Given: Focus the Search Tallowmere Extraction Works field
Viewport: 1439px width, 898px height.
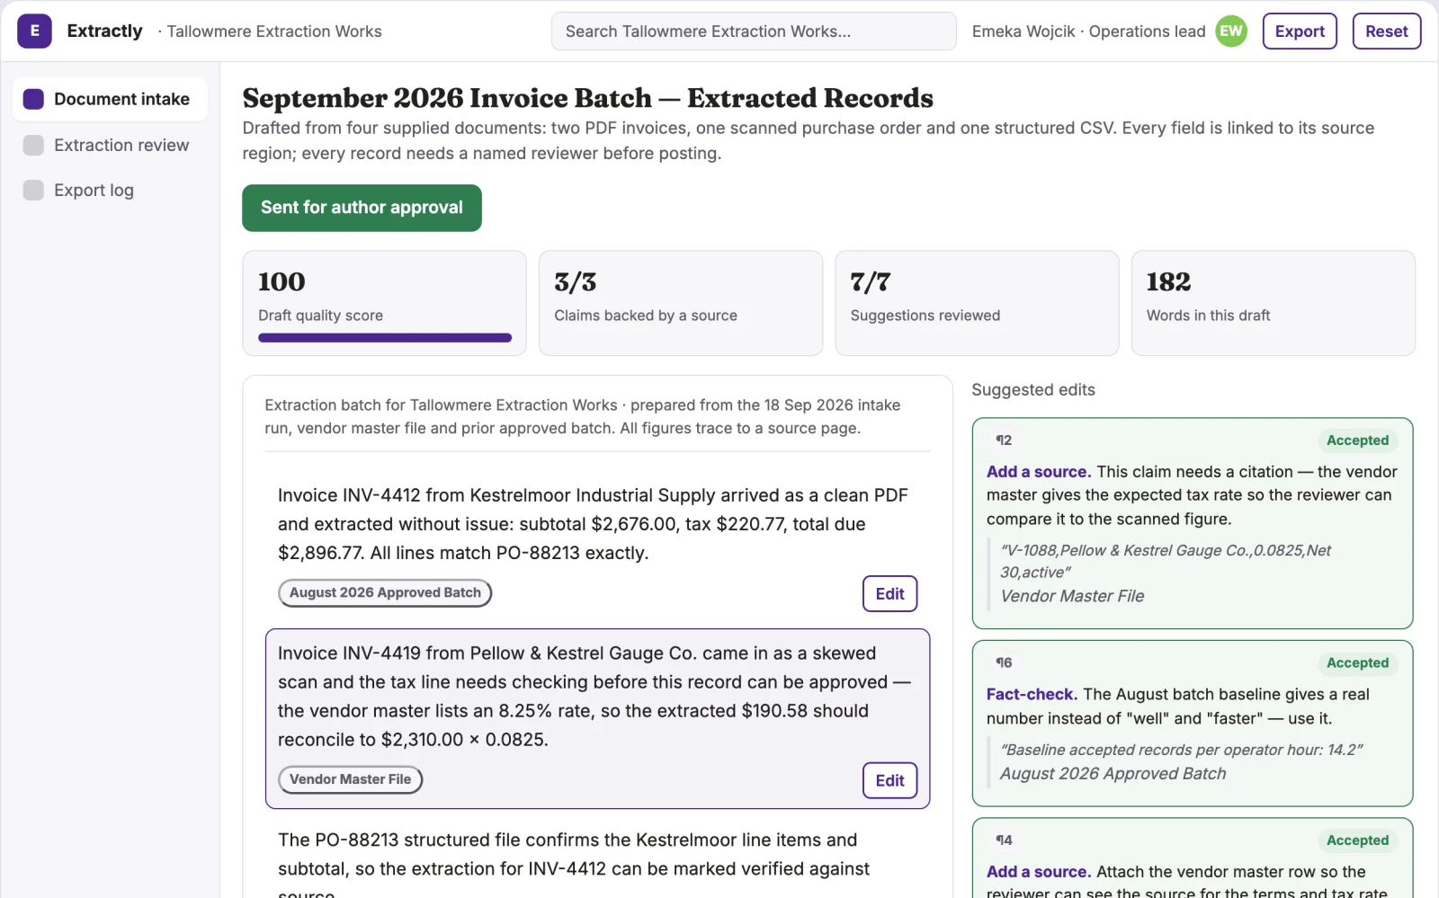Looking at the screenshot, I should tap(754, 31).
